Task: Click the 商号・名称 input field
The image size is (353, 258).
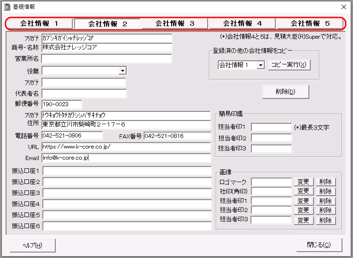Action: [107, 47]
